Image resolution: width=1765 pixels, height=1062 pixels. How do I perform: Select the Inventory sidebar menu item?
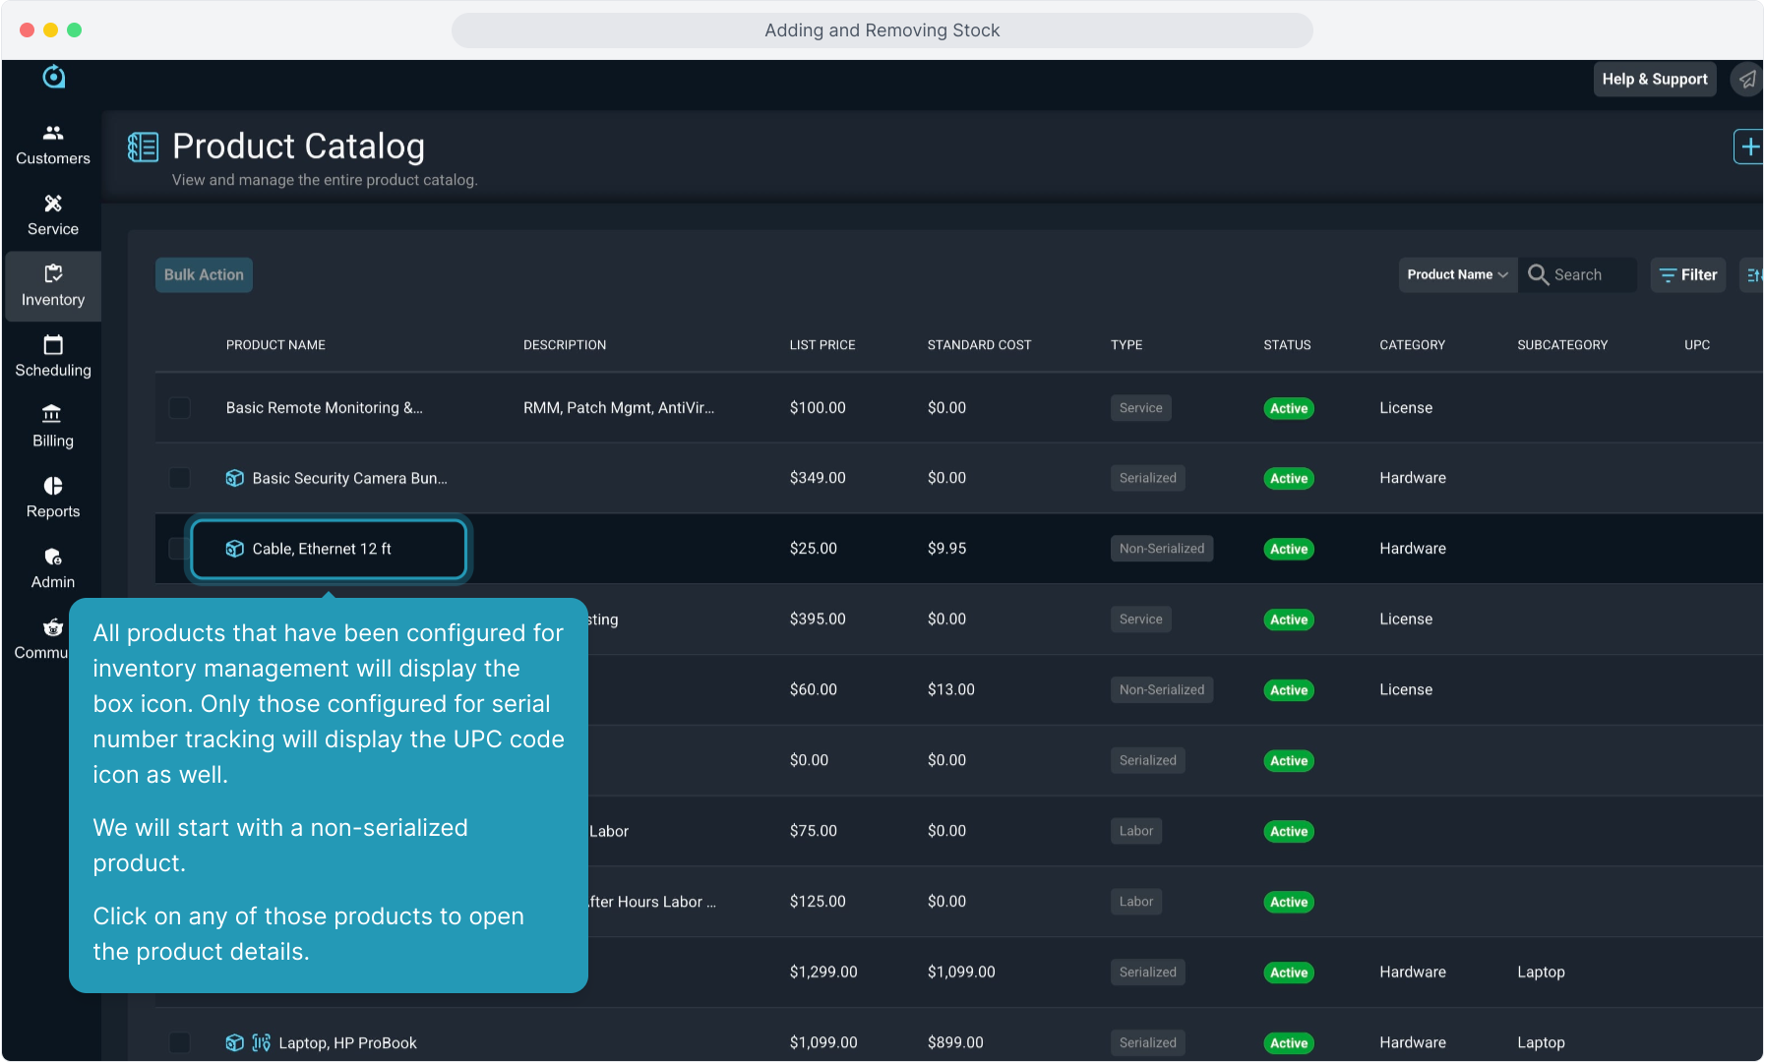click(x=53, y=286)
